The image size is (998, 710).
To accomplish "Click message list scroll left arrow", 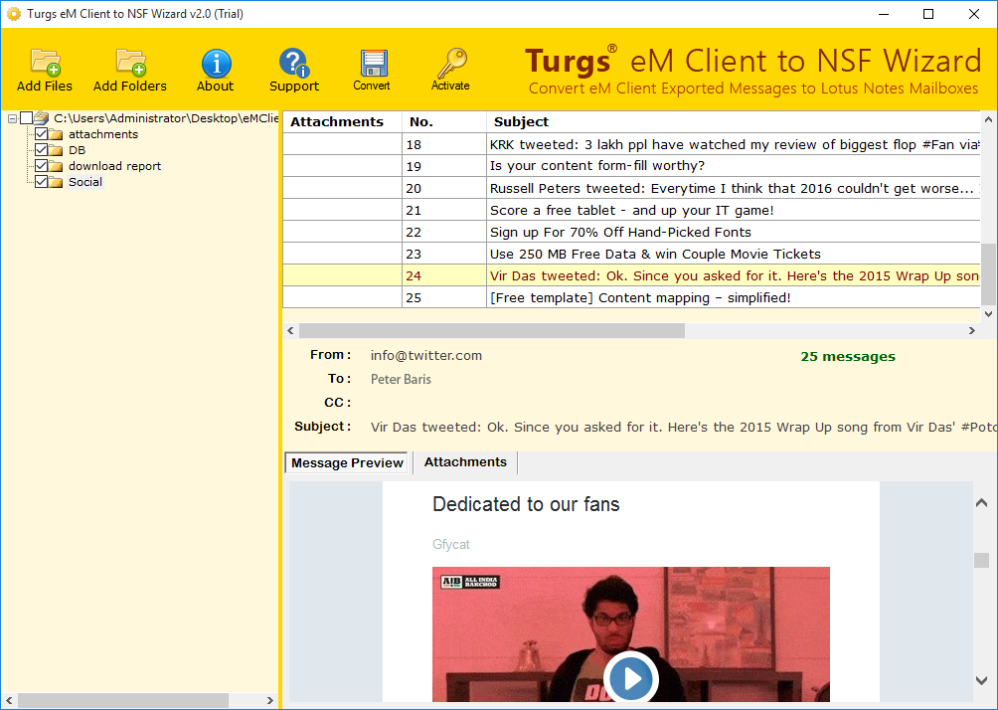I will pos(291,330).
